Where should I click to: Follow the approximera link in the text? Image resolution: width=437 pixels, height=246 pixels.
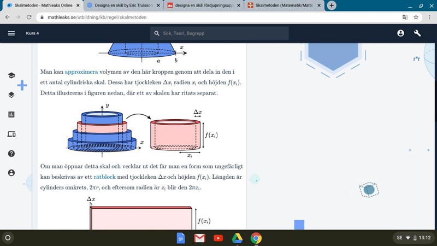tap(81, 72)
